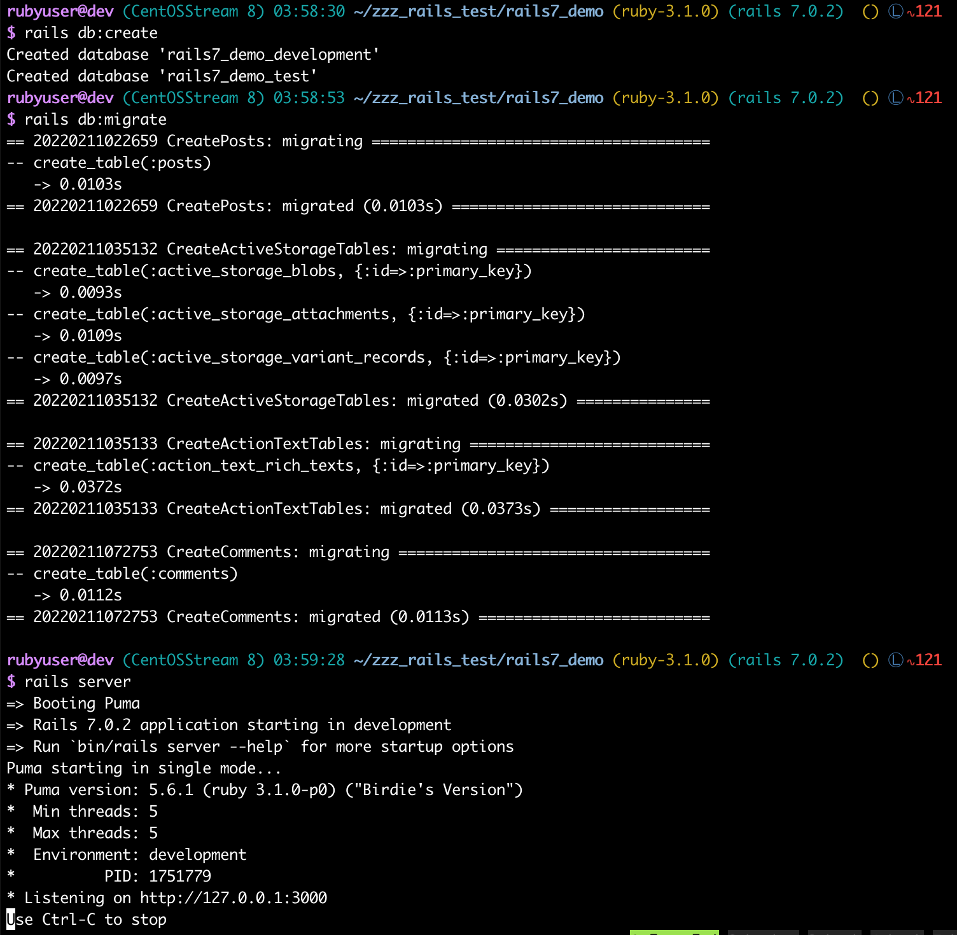Click the 'Use Ctrl-C to stop' line
Viewport: 957px width, 935px height.
[87, 920]
